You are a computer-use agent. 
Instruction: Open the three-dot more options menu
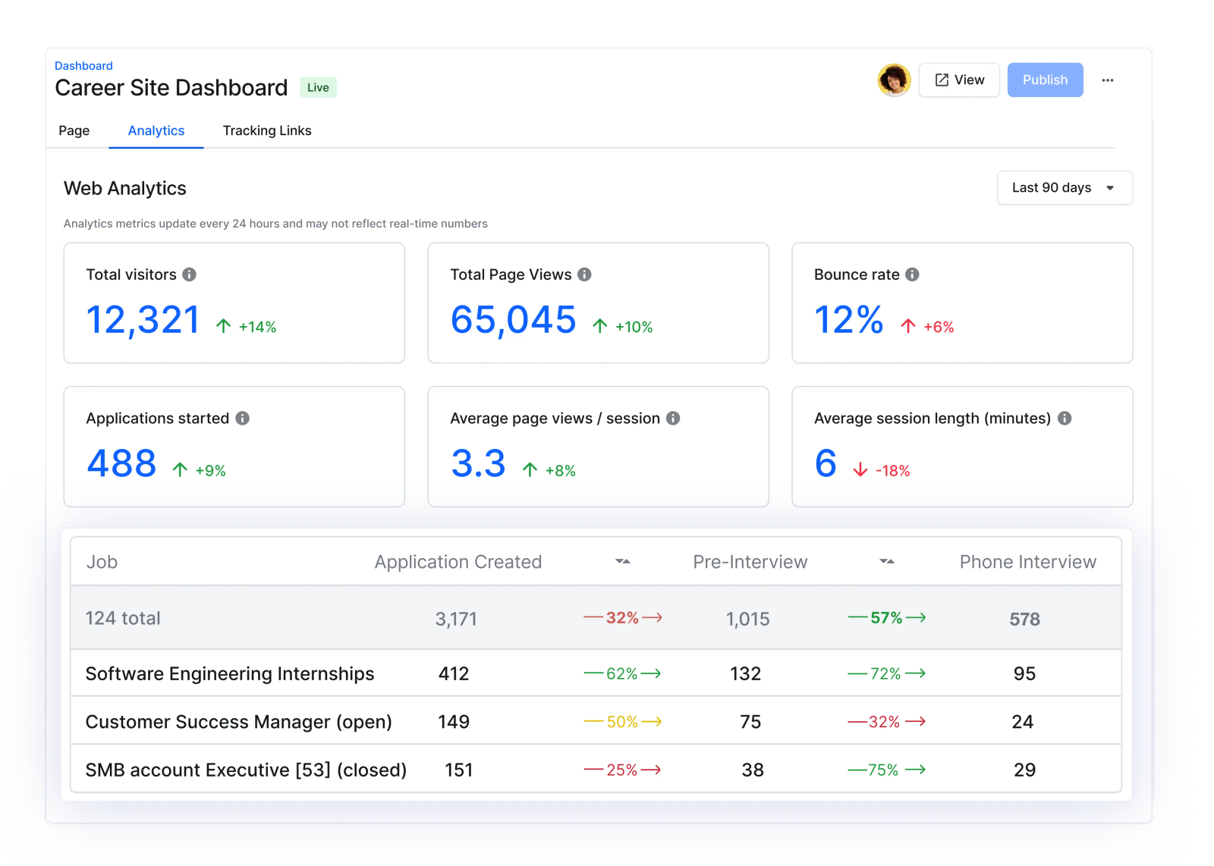tap(1107, 80)
